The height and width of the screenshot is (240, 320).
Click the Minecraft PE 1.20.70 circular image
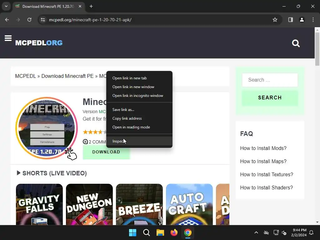pos(47,128)
